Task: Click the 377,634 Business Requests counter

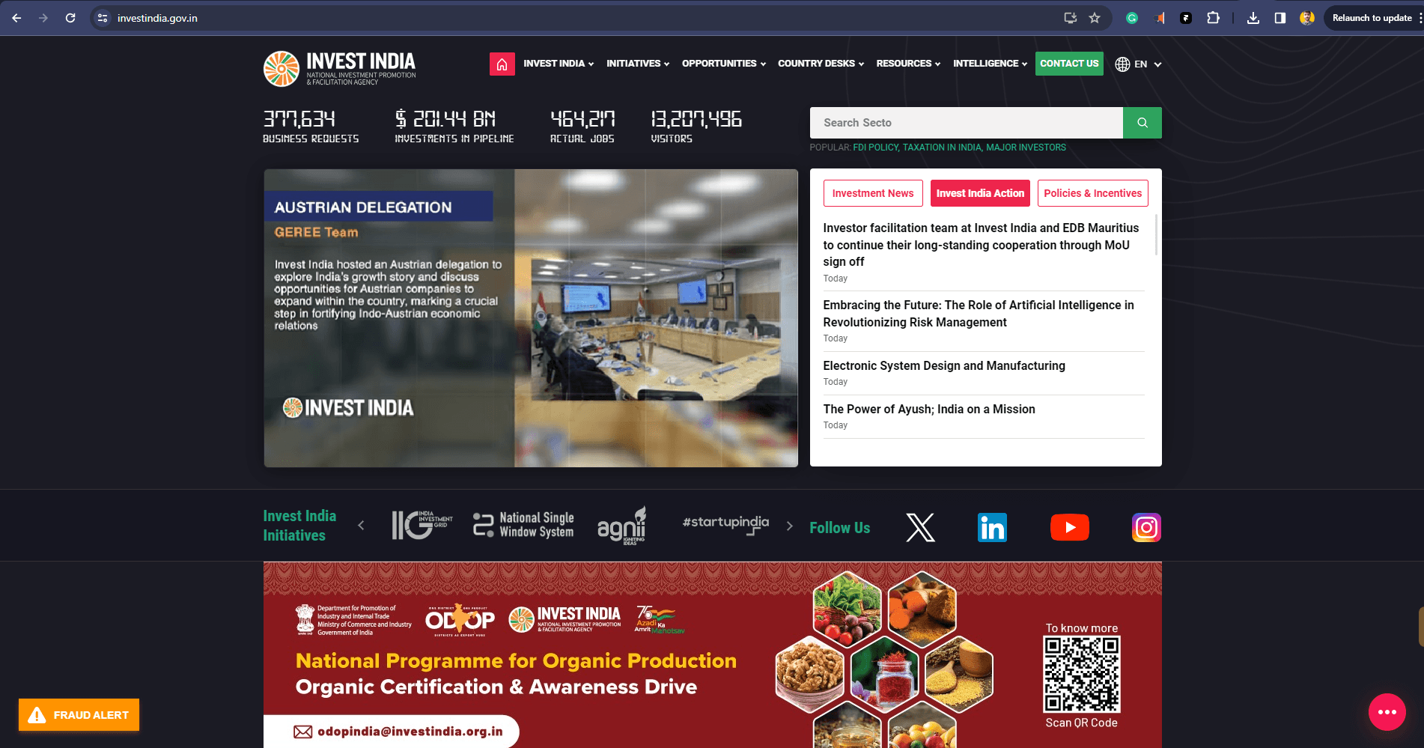Action: (x=311, y=126)
